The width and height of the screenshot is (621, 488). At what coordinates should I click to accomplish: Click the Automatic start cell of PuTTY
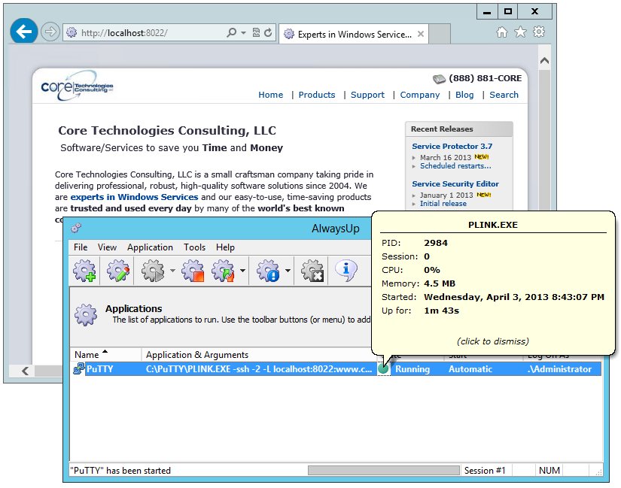[x=470, y=369]
